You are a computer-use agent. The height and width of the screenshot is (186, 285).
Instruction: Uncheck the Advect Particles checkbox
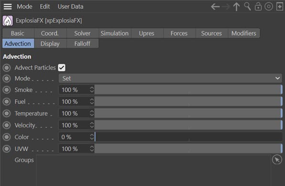pyautogui.click(x=62, y=68)
